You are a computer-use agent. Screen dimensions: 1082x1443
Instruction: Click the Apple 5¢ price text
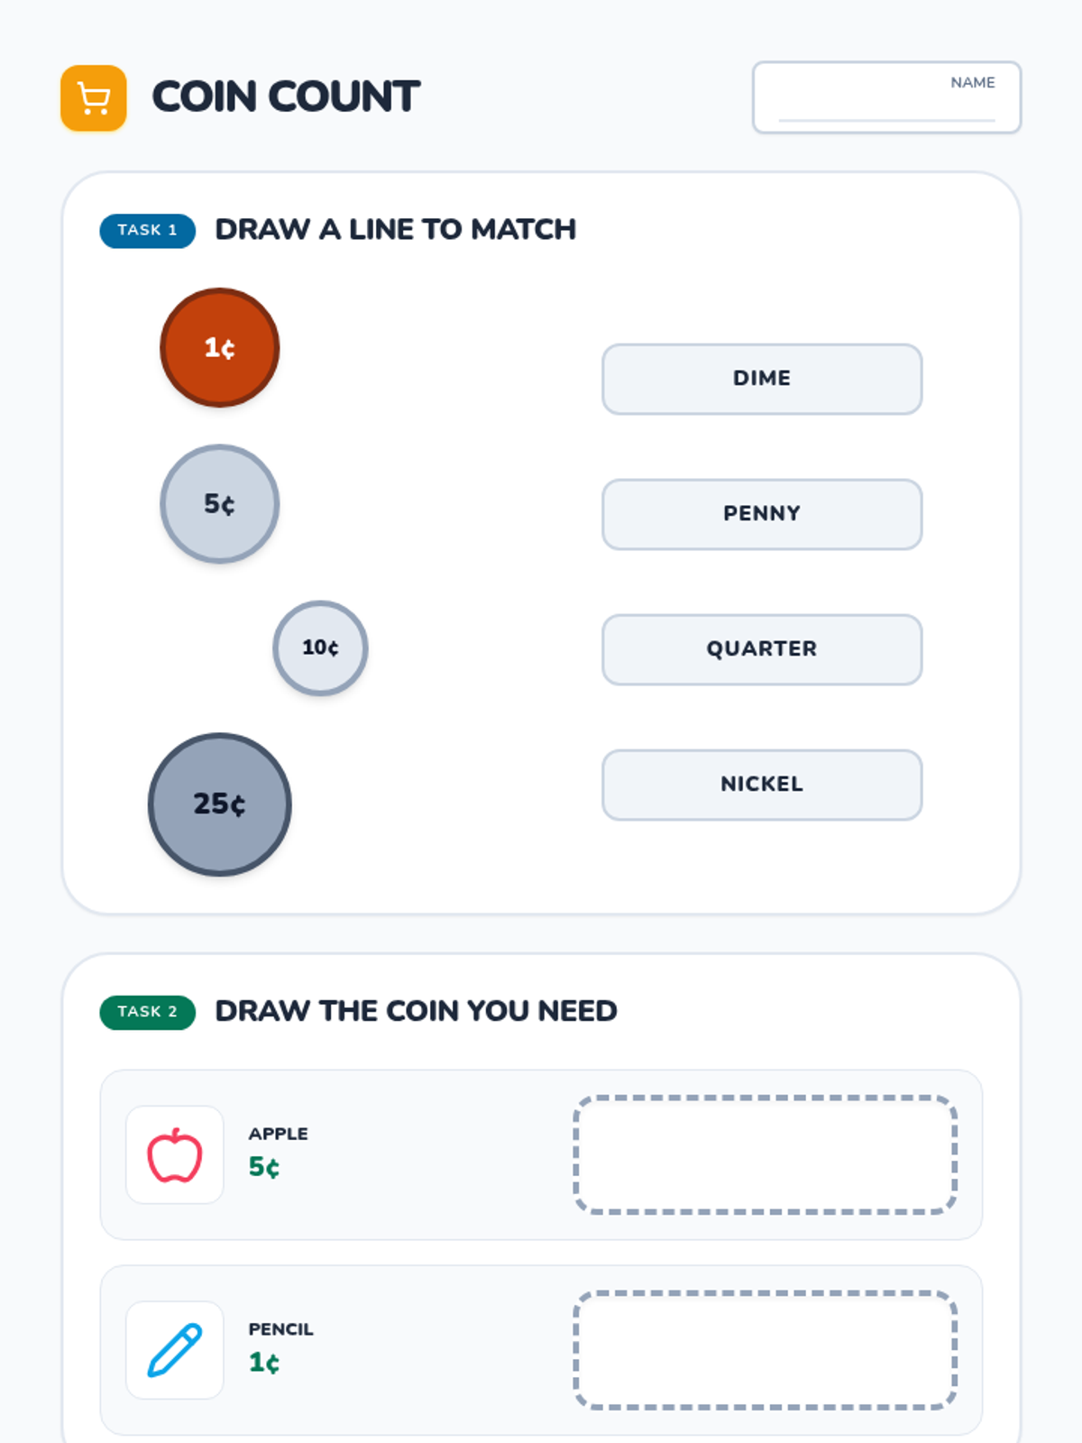click(264, 1167)
